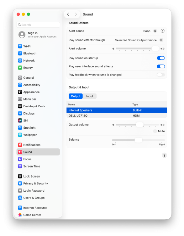184x236 pixels.
Task: Open Accessibility pane from sidebar icon
Action: click(20, 85)
